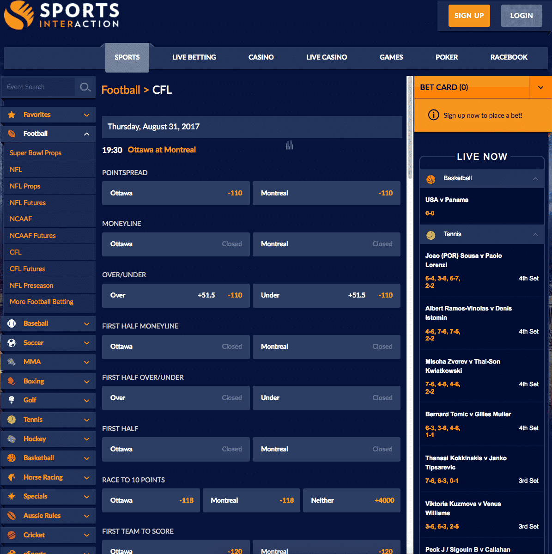
Task: Open the Poker tab
Action: [447, 57]
